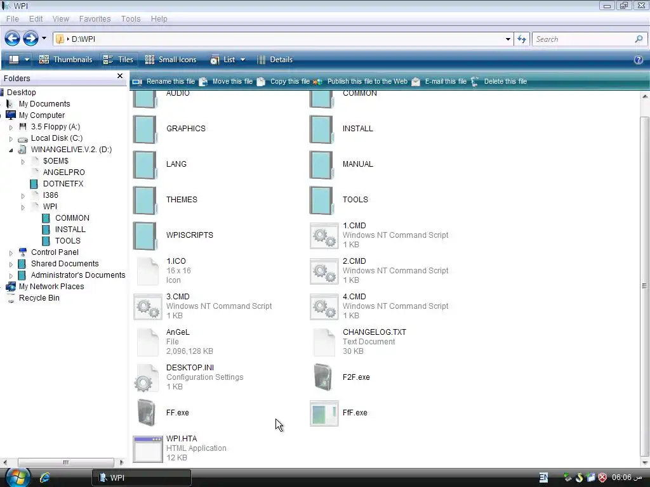Go forward with the blue Forward arrow
Screen dimensions: 650x487
[x=30, y=39]
